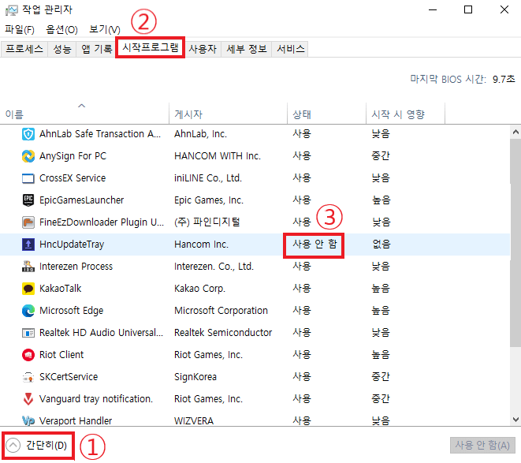Click the Kakao Corp. publisher cell
This screenshot has height=463, width=521.
tap(199, 289)
